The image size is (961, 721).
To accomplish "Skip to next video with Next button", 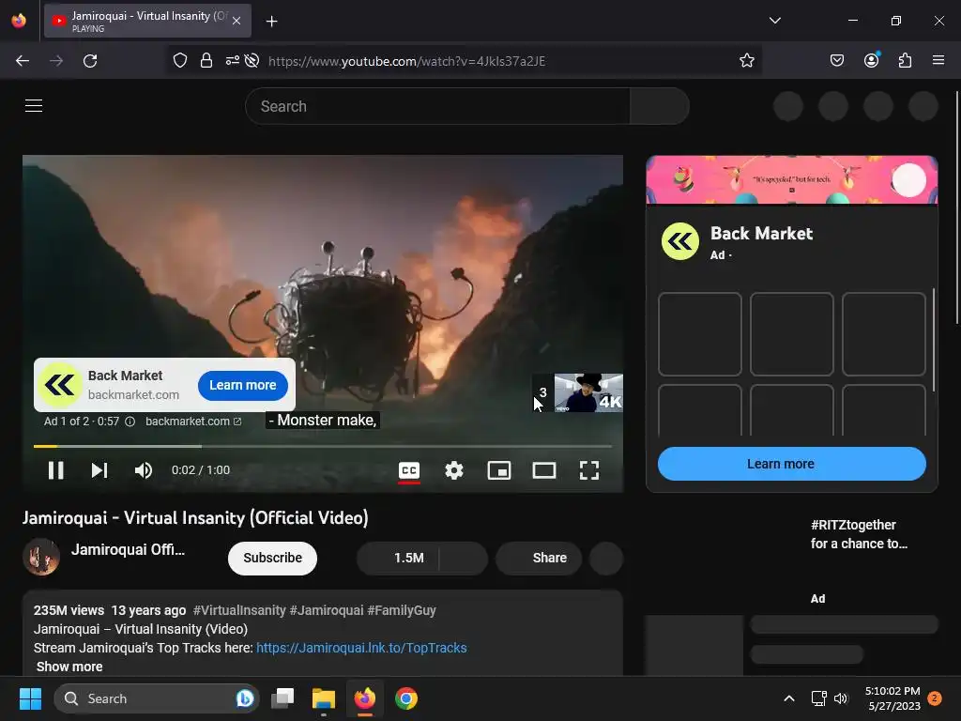I will (x=99, y=470).
